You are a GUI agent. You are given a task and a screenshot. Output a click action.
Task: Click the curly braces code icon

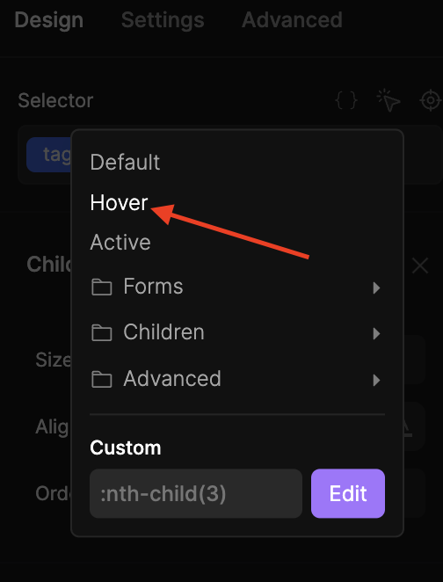pyautogui.click(x=346, y=100)
